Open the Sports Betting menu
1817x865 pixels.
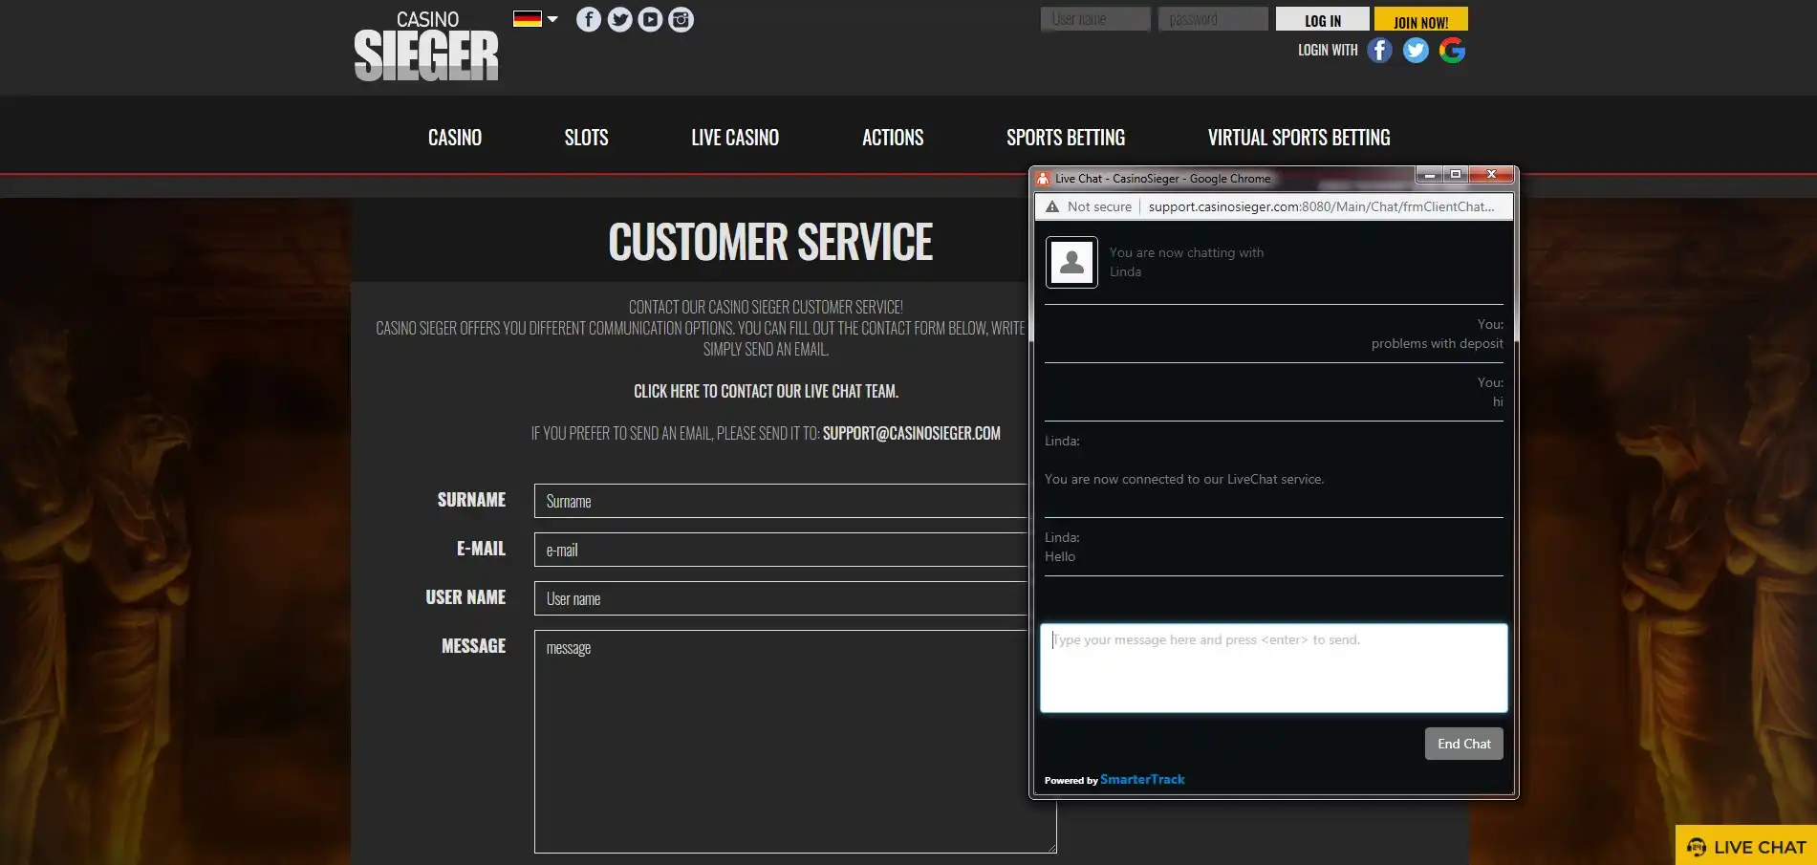[1065, 138]
